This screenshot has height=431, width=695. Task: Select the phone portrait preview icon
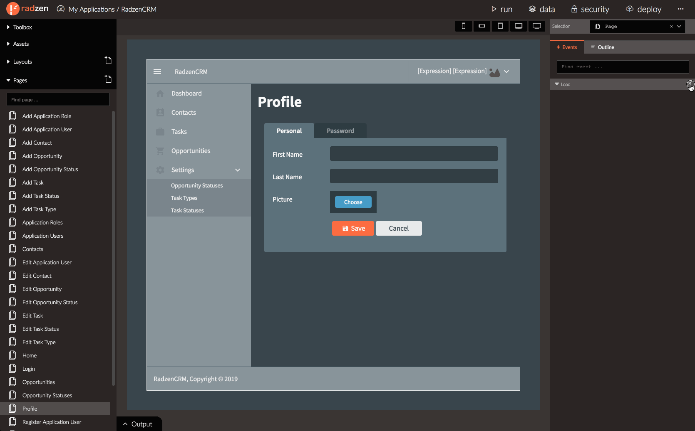point(463,26)
